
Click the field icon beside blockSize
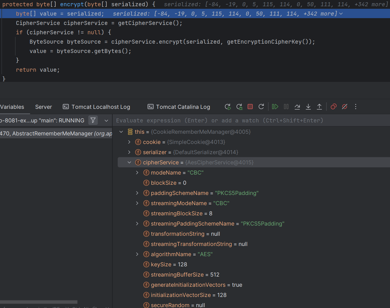click(x=146, y=183)
